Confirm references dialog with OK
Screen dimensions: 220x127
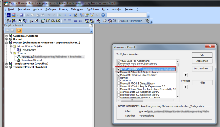point(202,55)
